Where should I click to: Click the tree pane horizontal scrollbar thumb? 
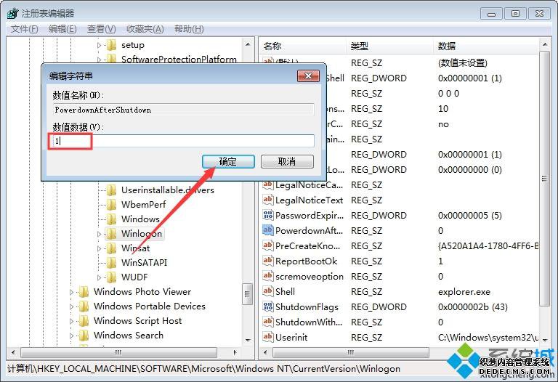coord(118,352)
